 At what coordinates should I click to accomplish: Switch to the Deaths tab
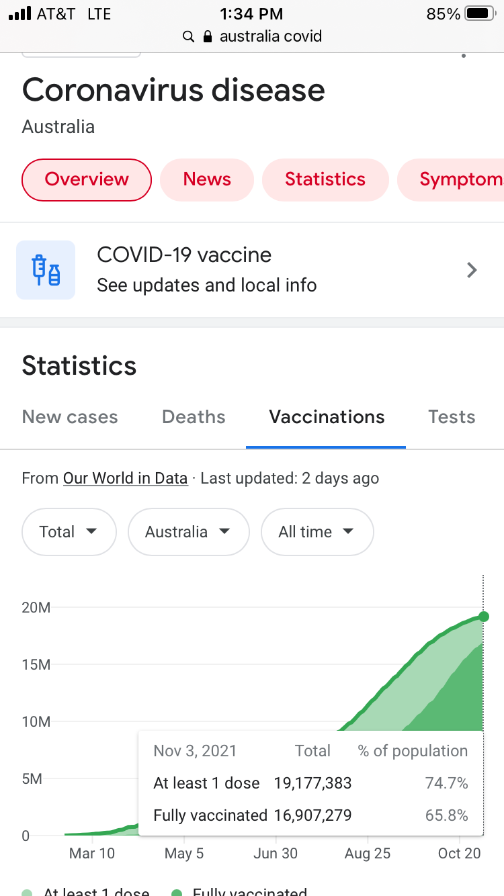tap(194, 417)
